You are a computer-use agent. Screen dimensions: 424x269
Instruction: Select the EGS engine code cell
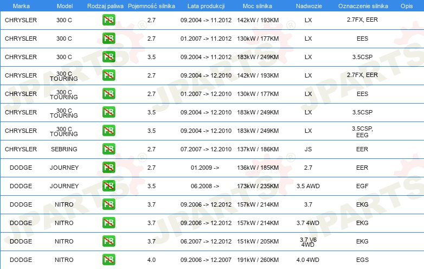click(362, 260)
